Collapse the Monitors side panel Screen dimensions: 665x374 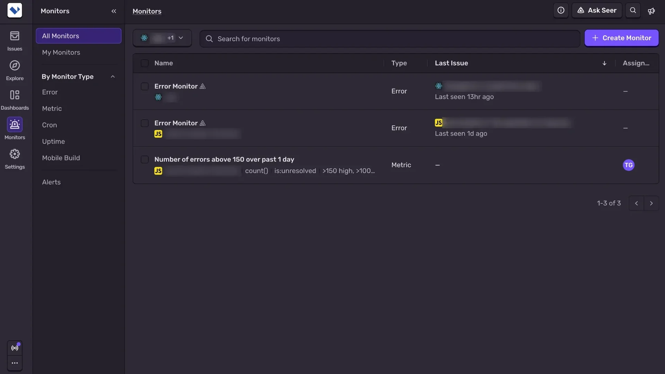tap(114, 11)
